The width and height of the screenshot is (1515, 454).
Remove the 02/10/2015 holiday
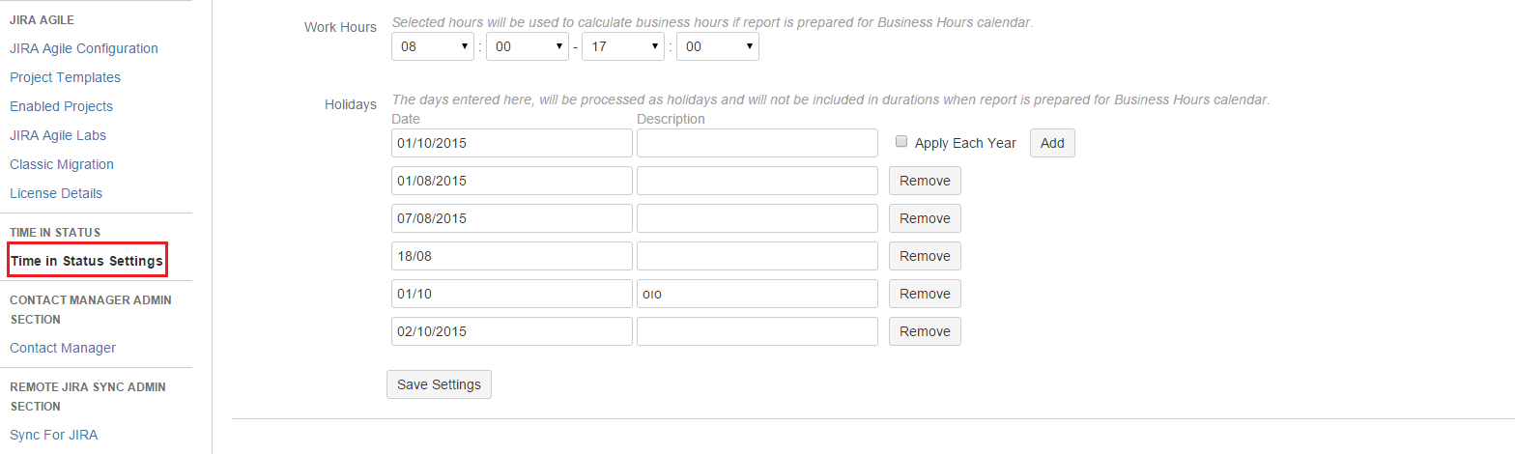click(x=925, y=331)
